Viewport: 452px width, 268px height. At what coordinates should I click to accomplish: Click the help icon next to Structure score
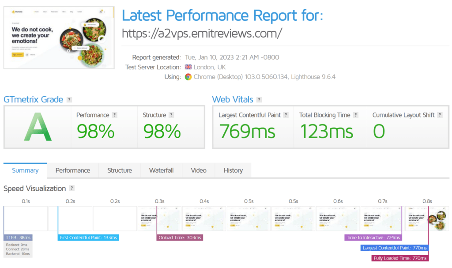[172, 115]
